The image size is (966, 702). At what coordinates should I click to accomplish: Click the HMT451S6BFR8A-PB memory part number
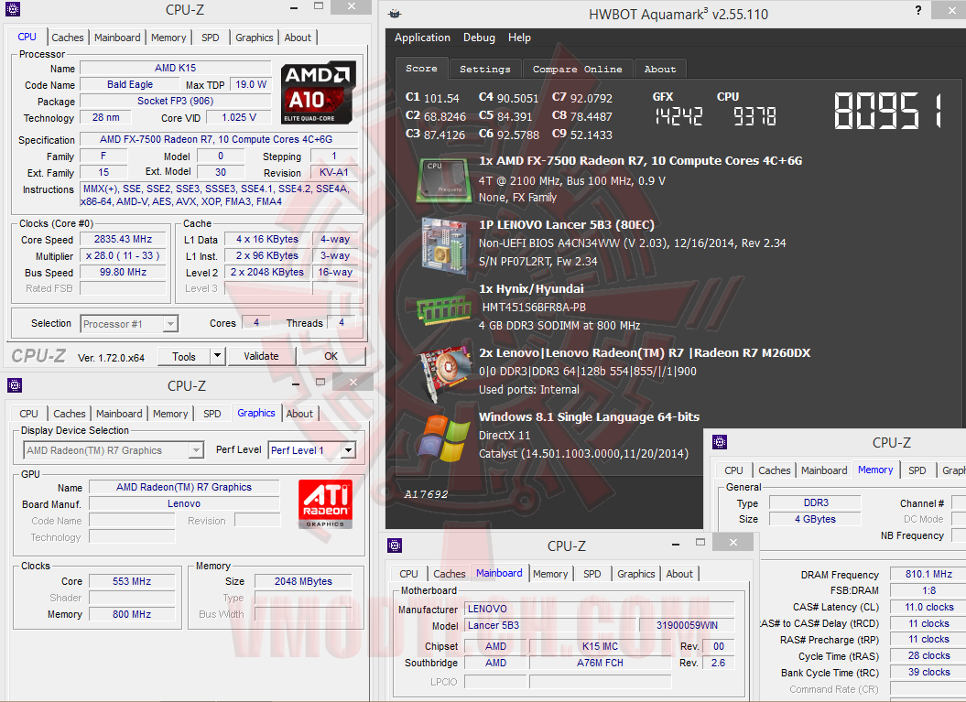click(x=534, y=308)
